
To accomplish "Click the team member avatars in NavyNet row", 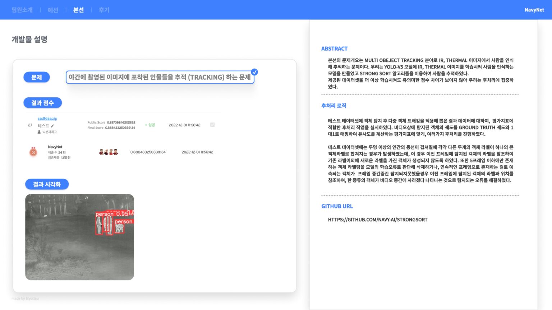I will coord(108,152).
